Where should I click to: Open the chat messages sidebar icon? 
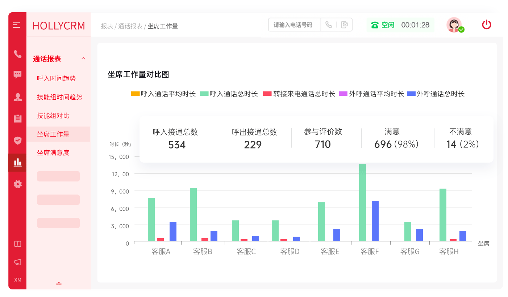coord(17,75)
